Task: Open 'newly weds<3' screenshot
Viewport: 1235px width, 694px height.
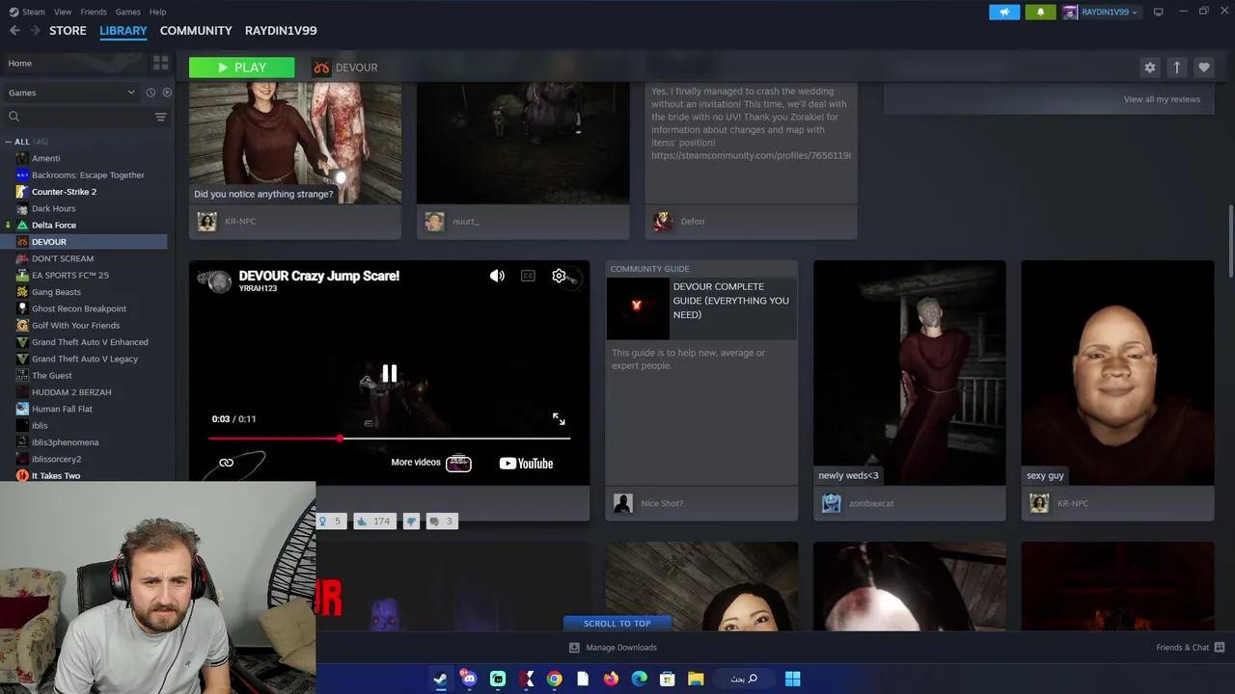Action: pyautogui.click(x=909, y=373)
